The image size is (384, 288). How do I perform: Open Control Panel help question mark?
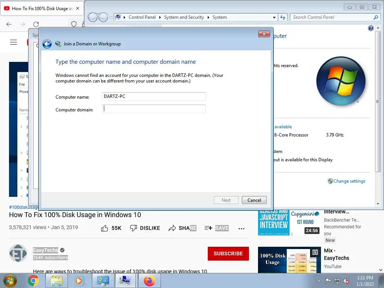[x=371, y=28]
